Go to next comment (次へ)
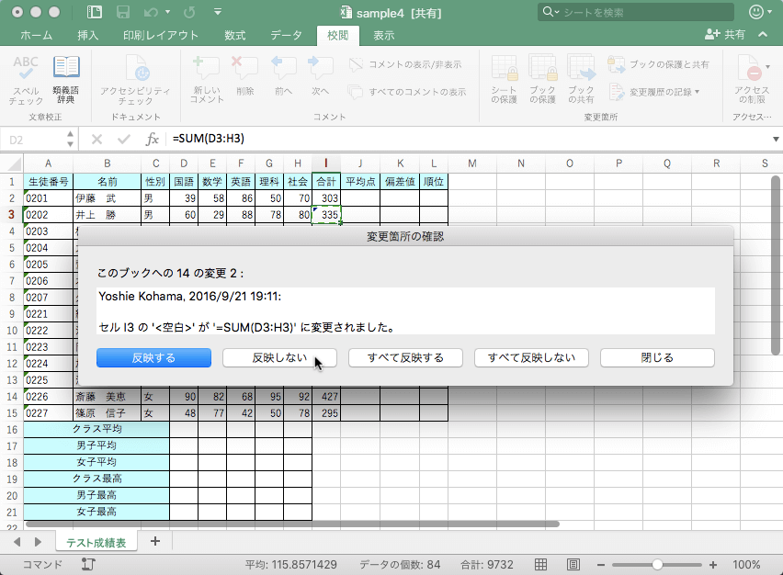Screen dimensions: 783x575 click(x=320, y=76)
